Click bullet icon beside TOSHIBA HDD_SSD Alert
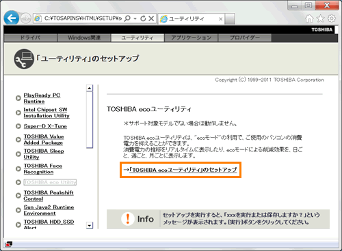 coord(18,224)
